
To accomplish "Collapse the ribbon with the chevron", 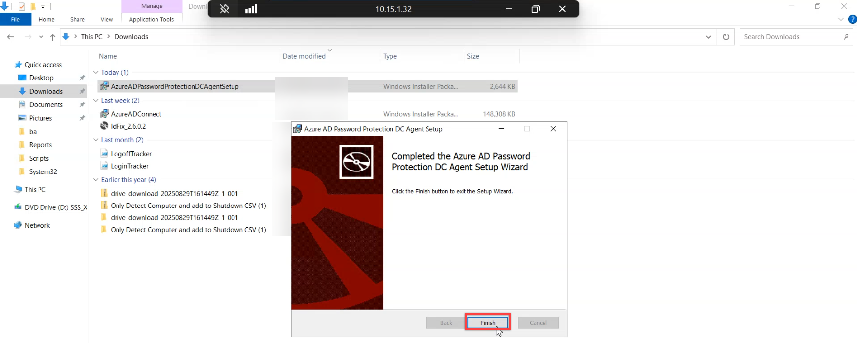I will pos(841,19).
